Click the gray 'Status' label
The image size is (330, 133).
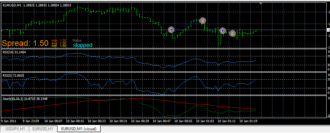click(77, 40)
